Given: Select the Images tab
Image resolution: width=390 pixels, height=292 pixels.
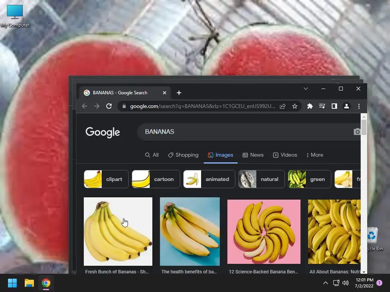Looking at the screenshot, I should 221,155.
